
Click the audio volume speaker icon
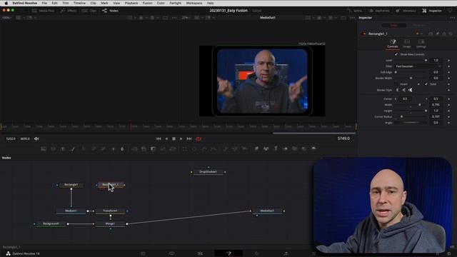36,138
